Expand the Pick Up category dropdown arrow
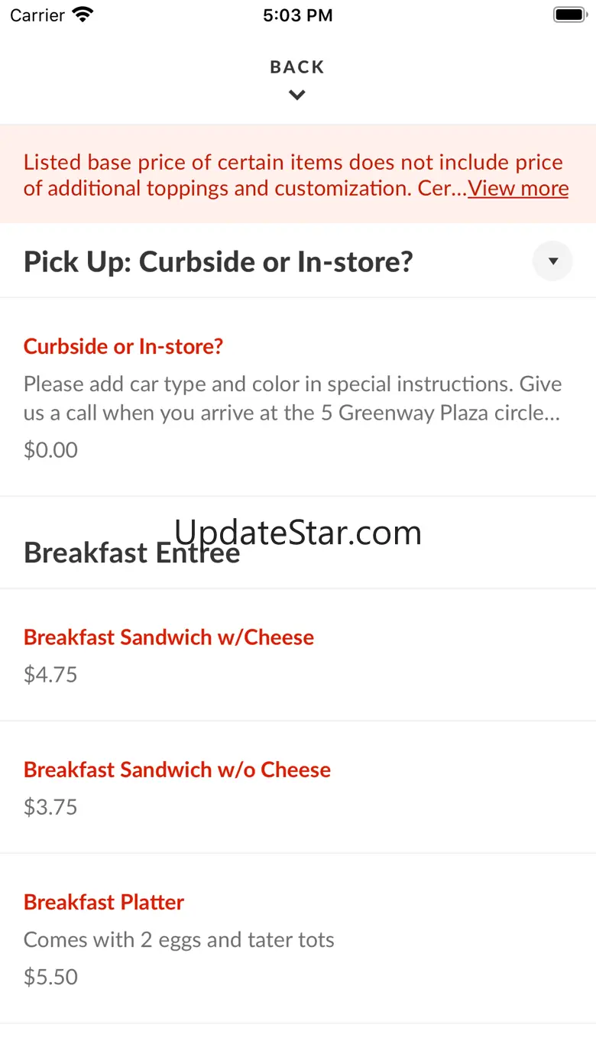Screen dimensions: 596x1060 (552, 261)
